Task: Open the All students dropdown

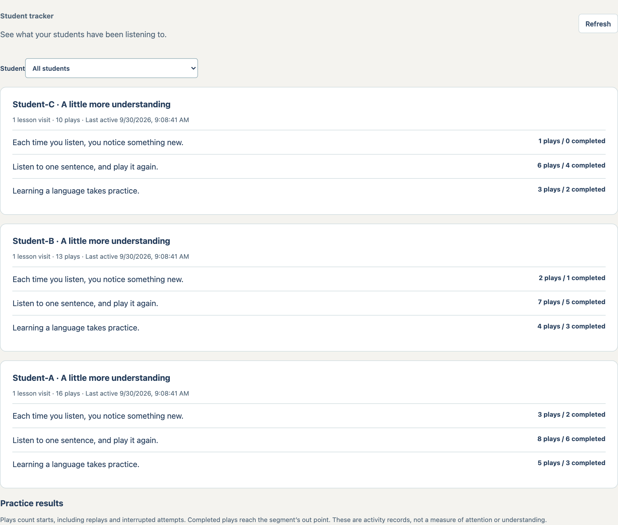Action: coord(112,68)
